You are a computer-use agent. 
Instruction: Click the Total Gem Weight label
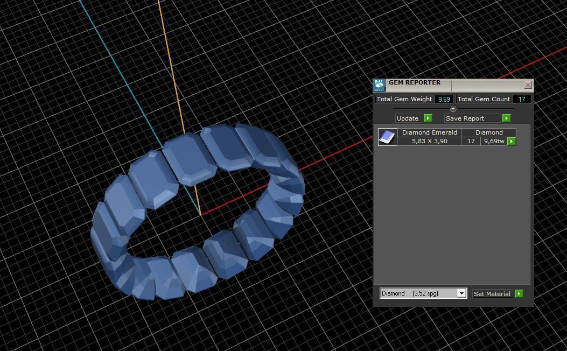[x=404, y=100]
